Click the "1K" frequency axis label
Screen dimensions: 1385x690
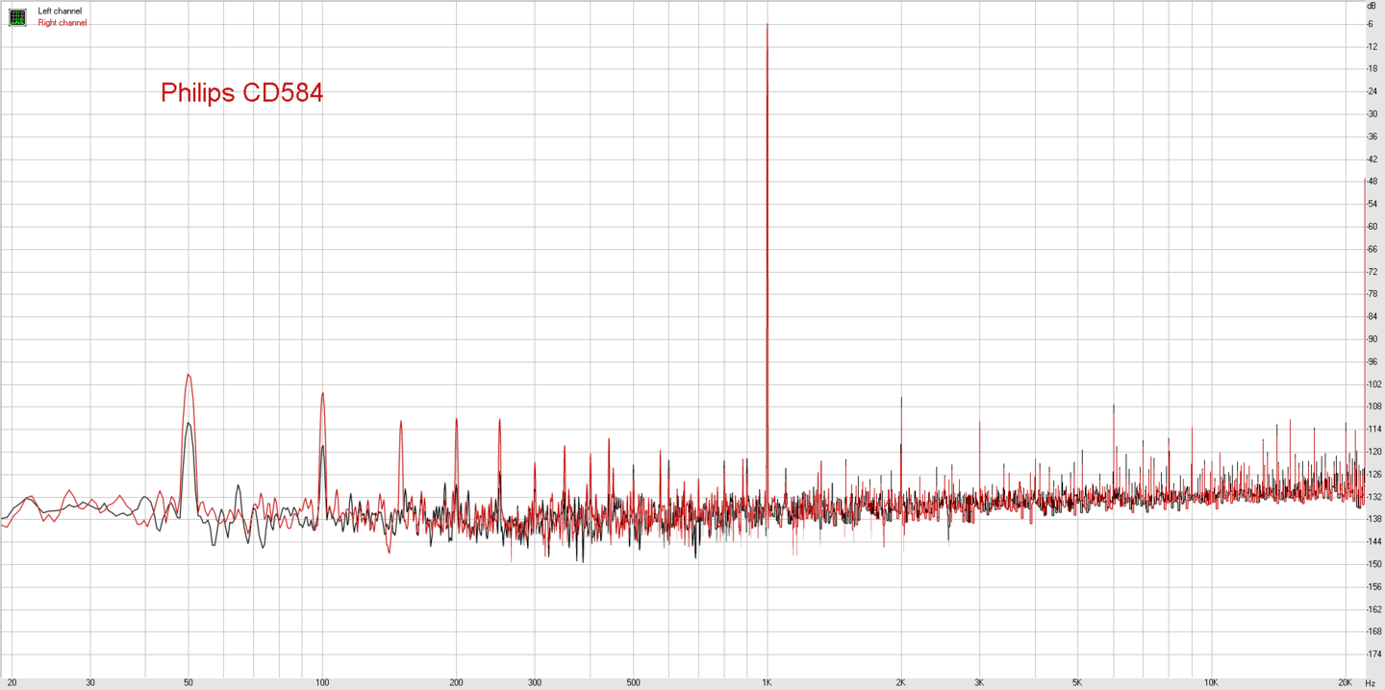(767, 682)
